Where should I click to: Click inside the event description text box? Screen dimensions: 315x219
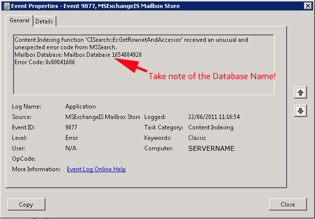tap(144, 65)
